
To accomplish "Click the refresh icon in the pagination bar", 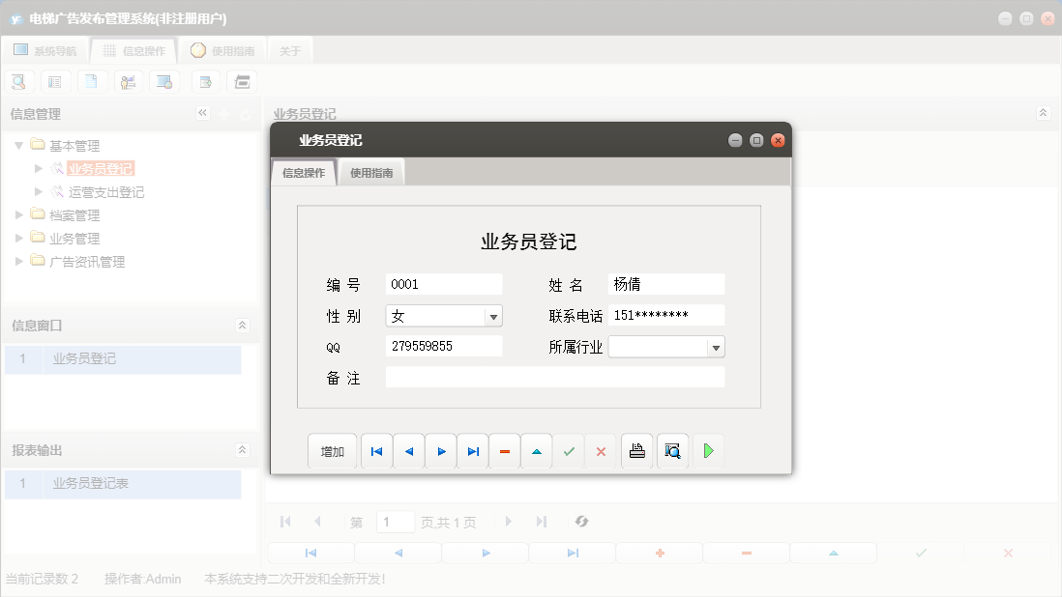I will coord(581,521).
